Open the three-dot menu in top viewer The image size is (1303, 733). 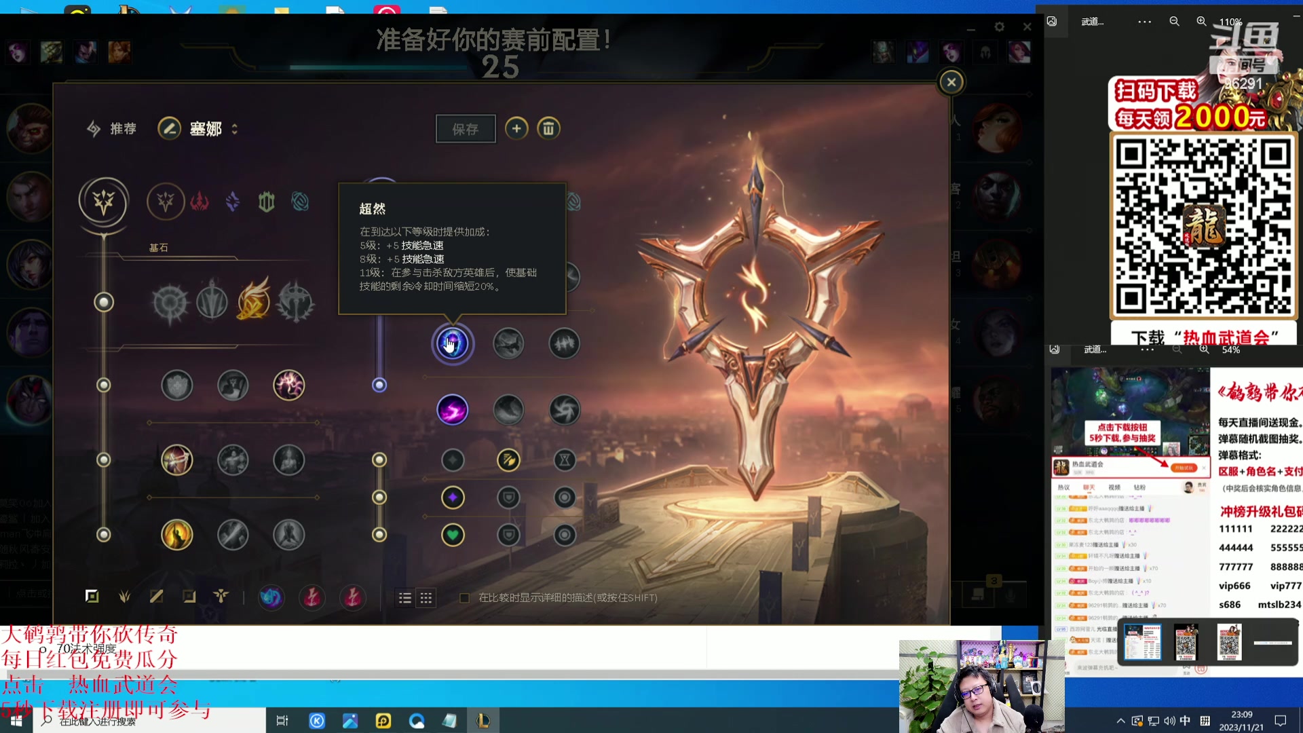[1144, 22]
